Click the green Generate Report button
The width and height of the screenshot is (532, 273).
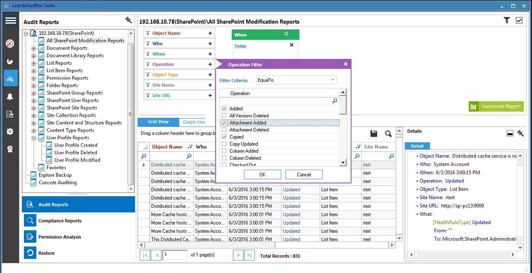[x=496, y=106]
